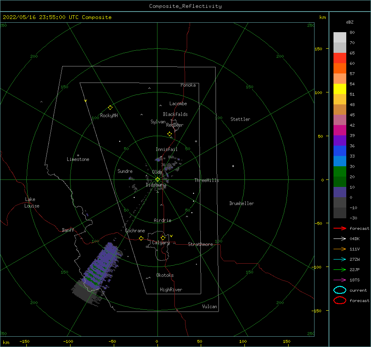Click the magenta 18TS arrow icon

340,280
